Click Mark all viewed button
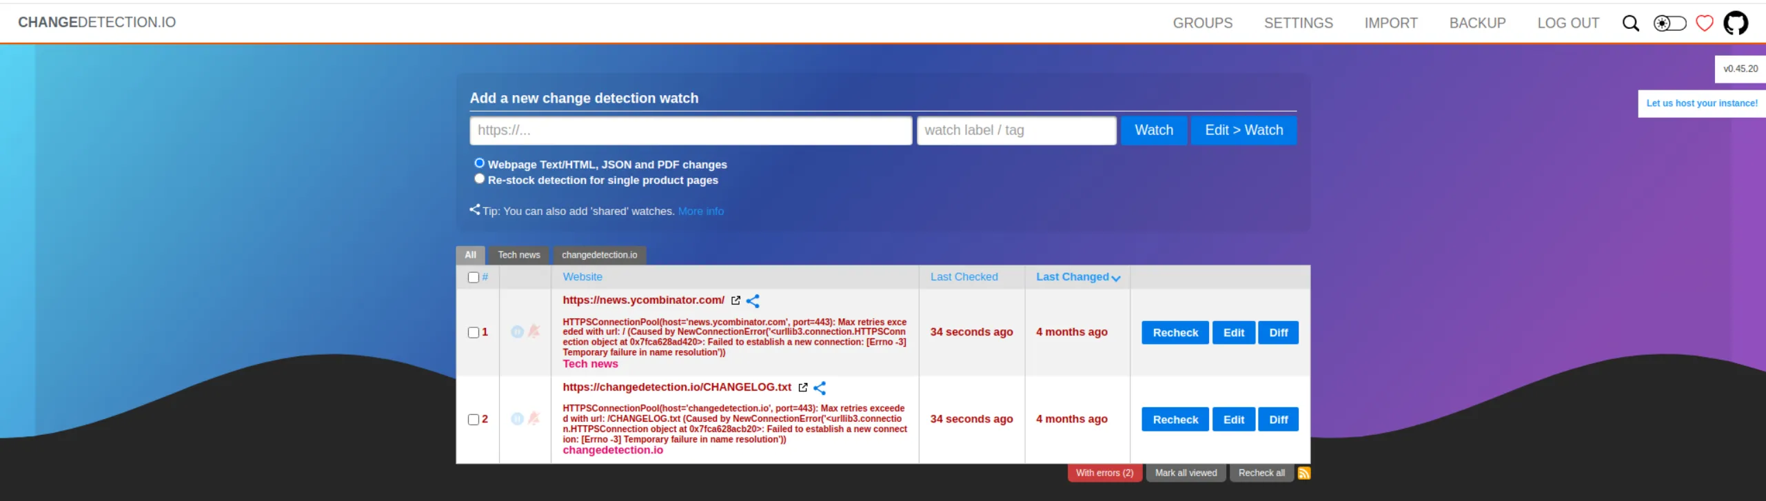 point(1186,473)
